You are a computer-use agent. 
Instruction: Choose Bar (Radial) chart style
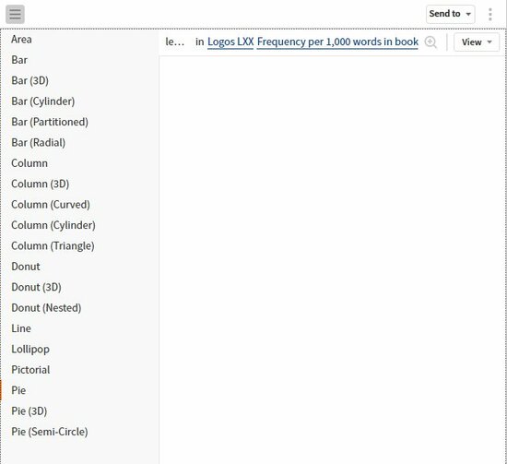coord(38,143)
